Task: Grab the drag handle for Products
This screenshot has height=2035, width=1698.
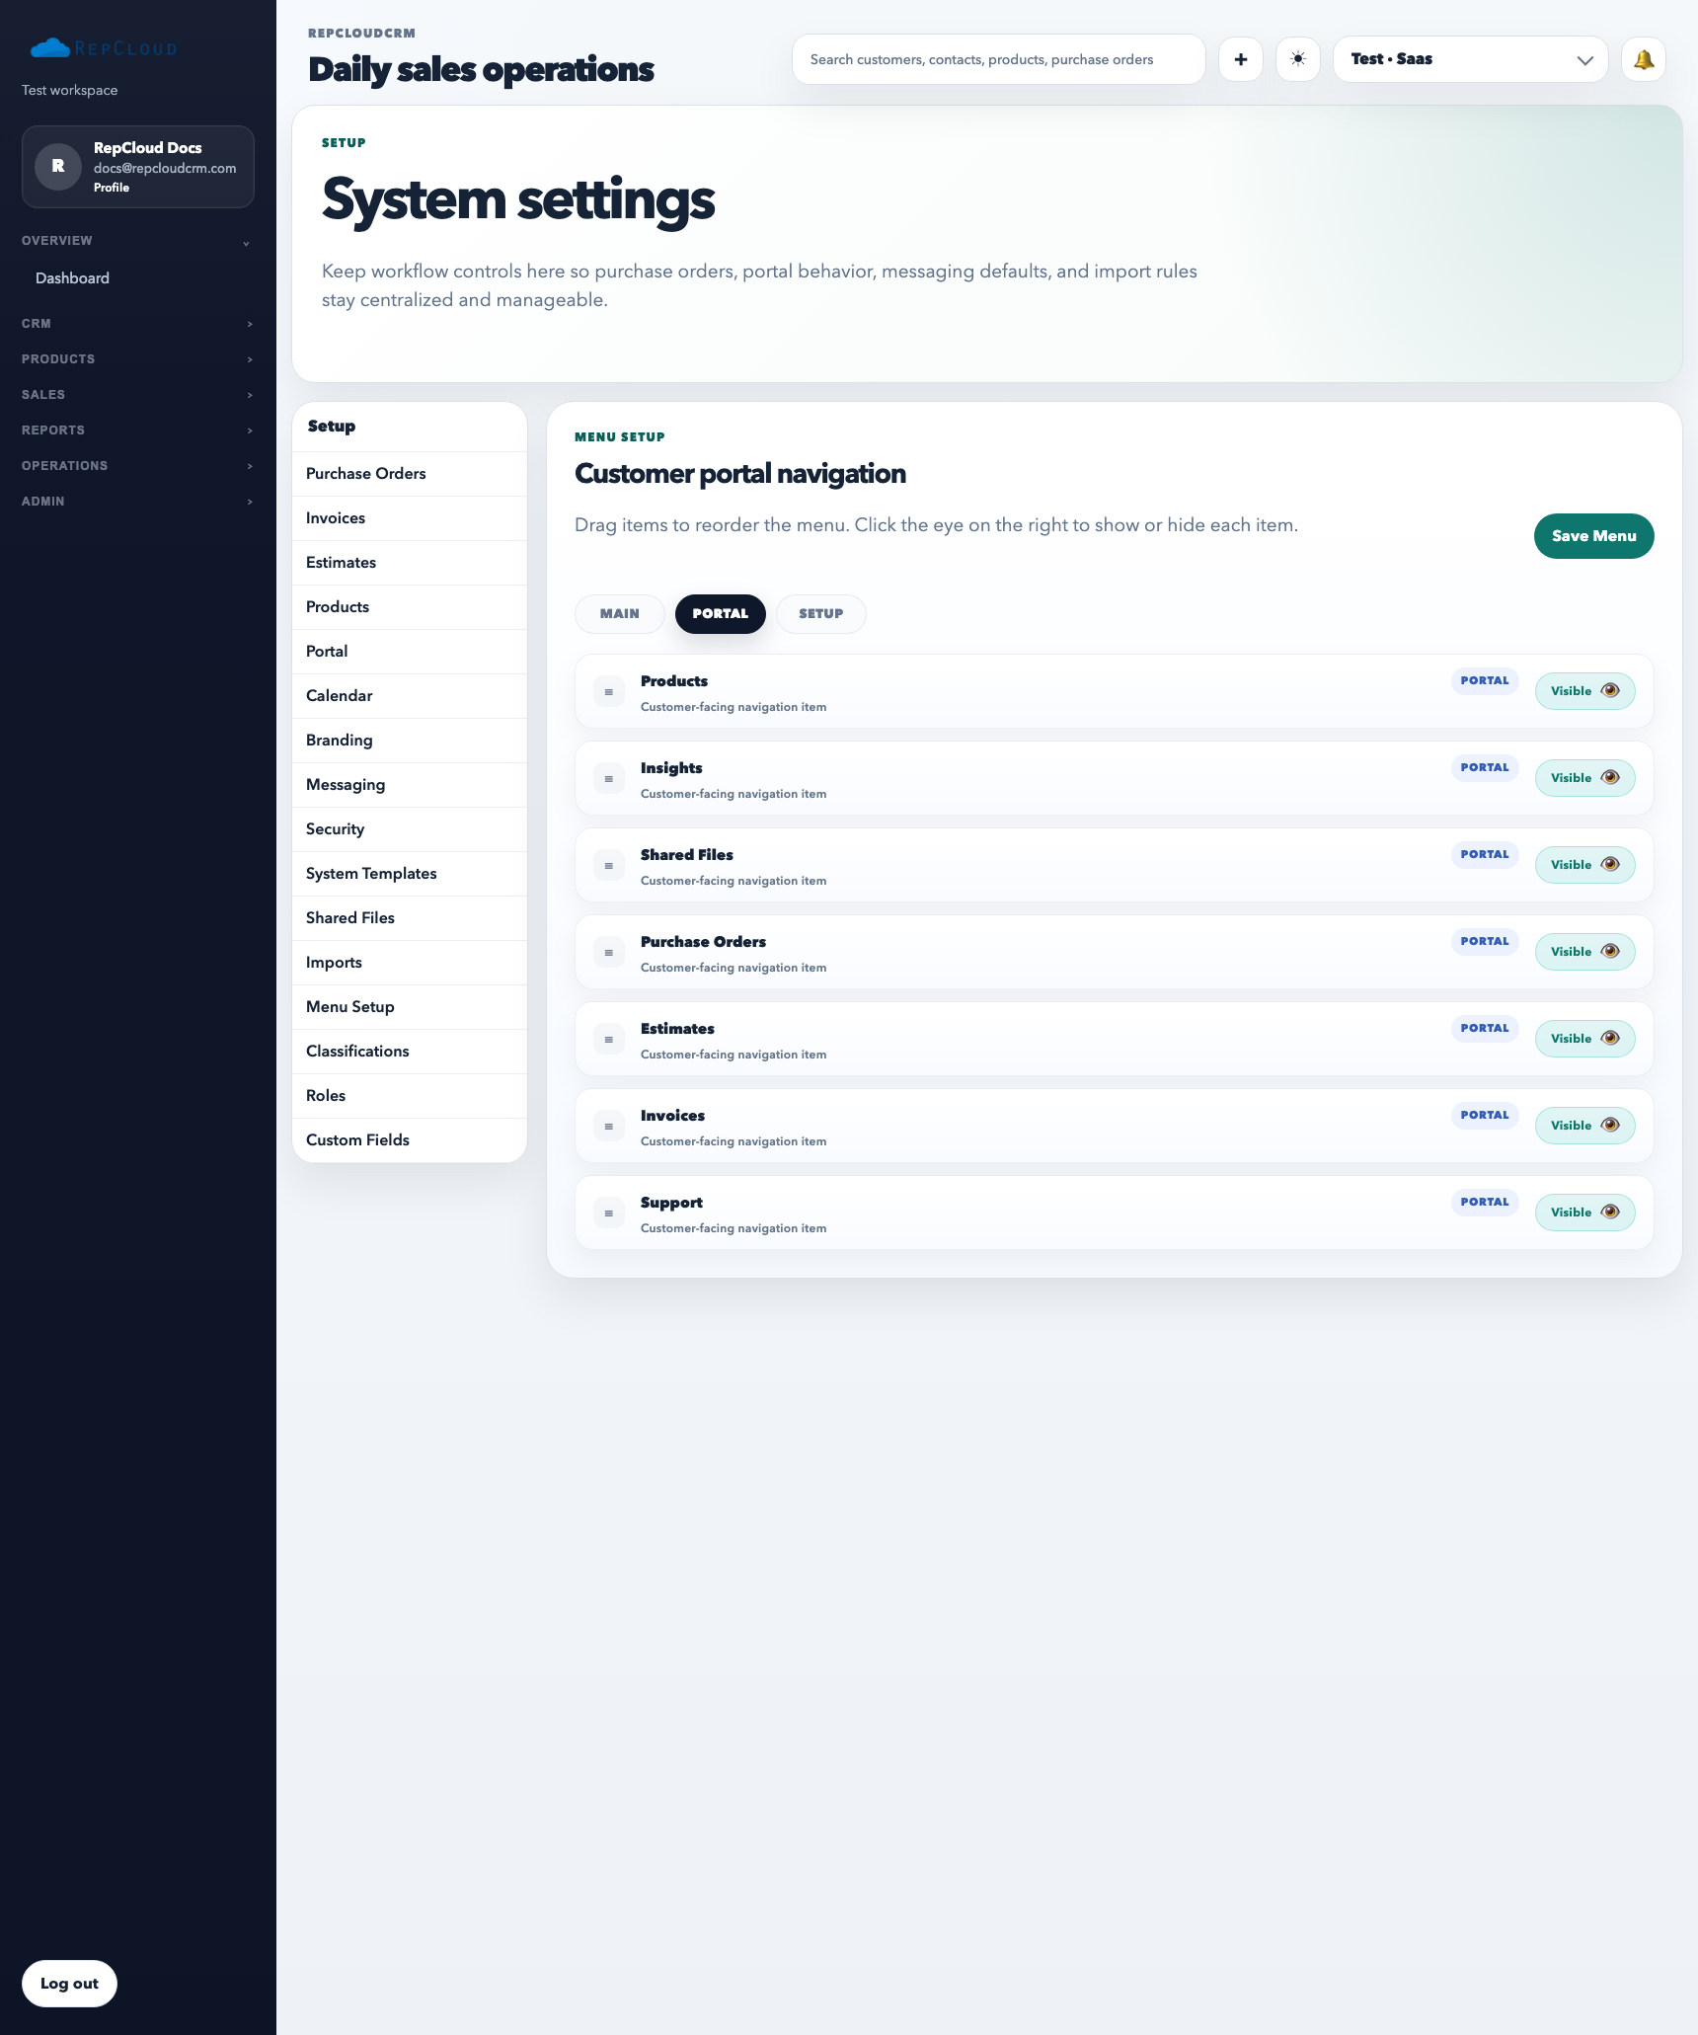Action: click(609, 692)
